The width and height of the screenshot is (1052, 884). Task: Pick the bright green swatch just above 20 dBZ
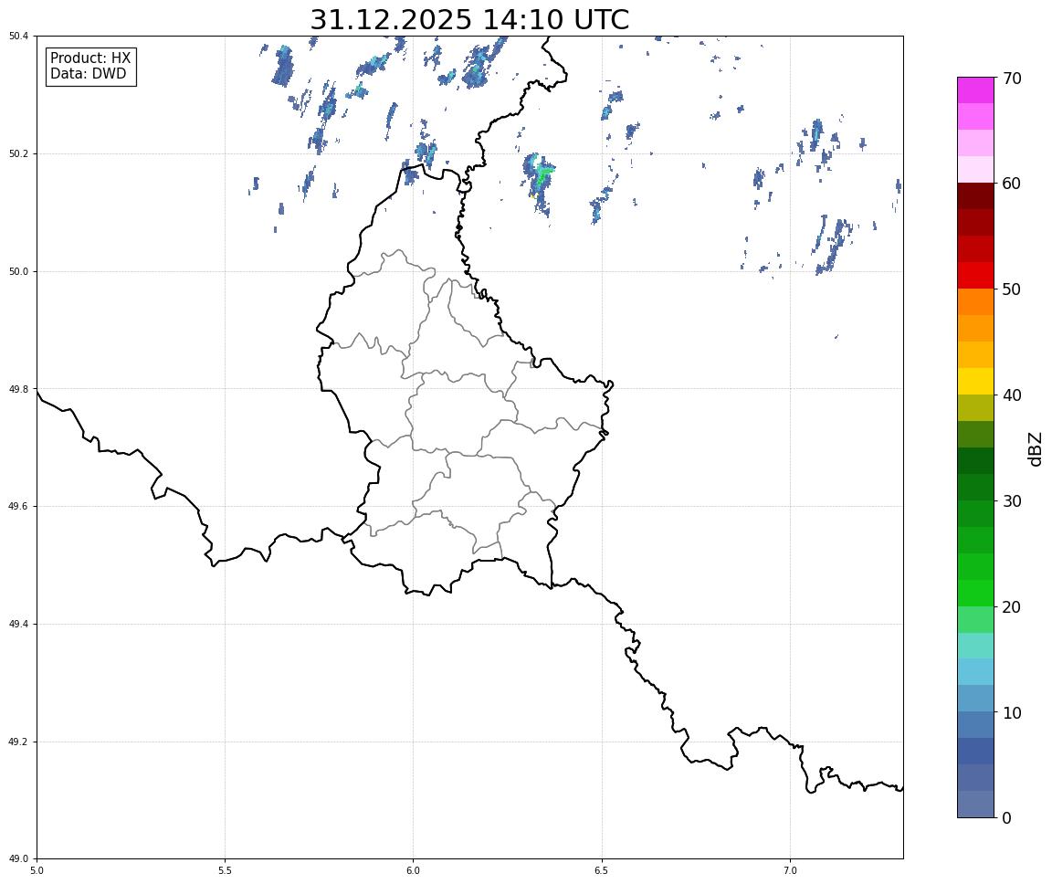tap(975, 593)
